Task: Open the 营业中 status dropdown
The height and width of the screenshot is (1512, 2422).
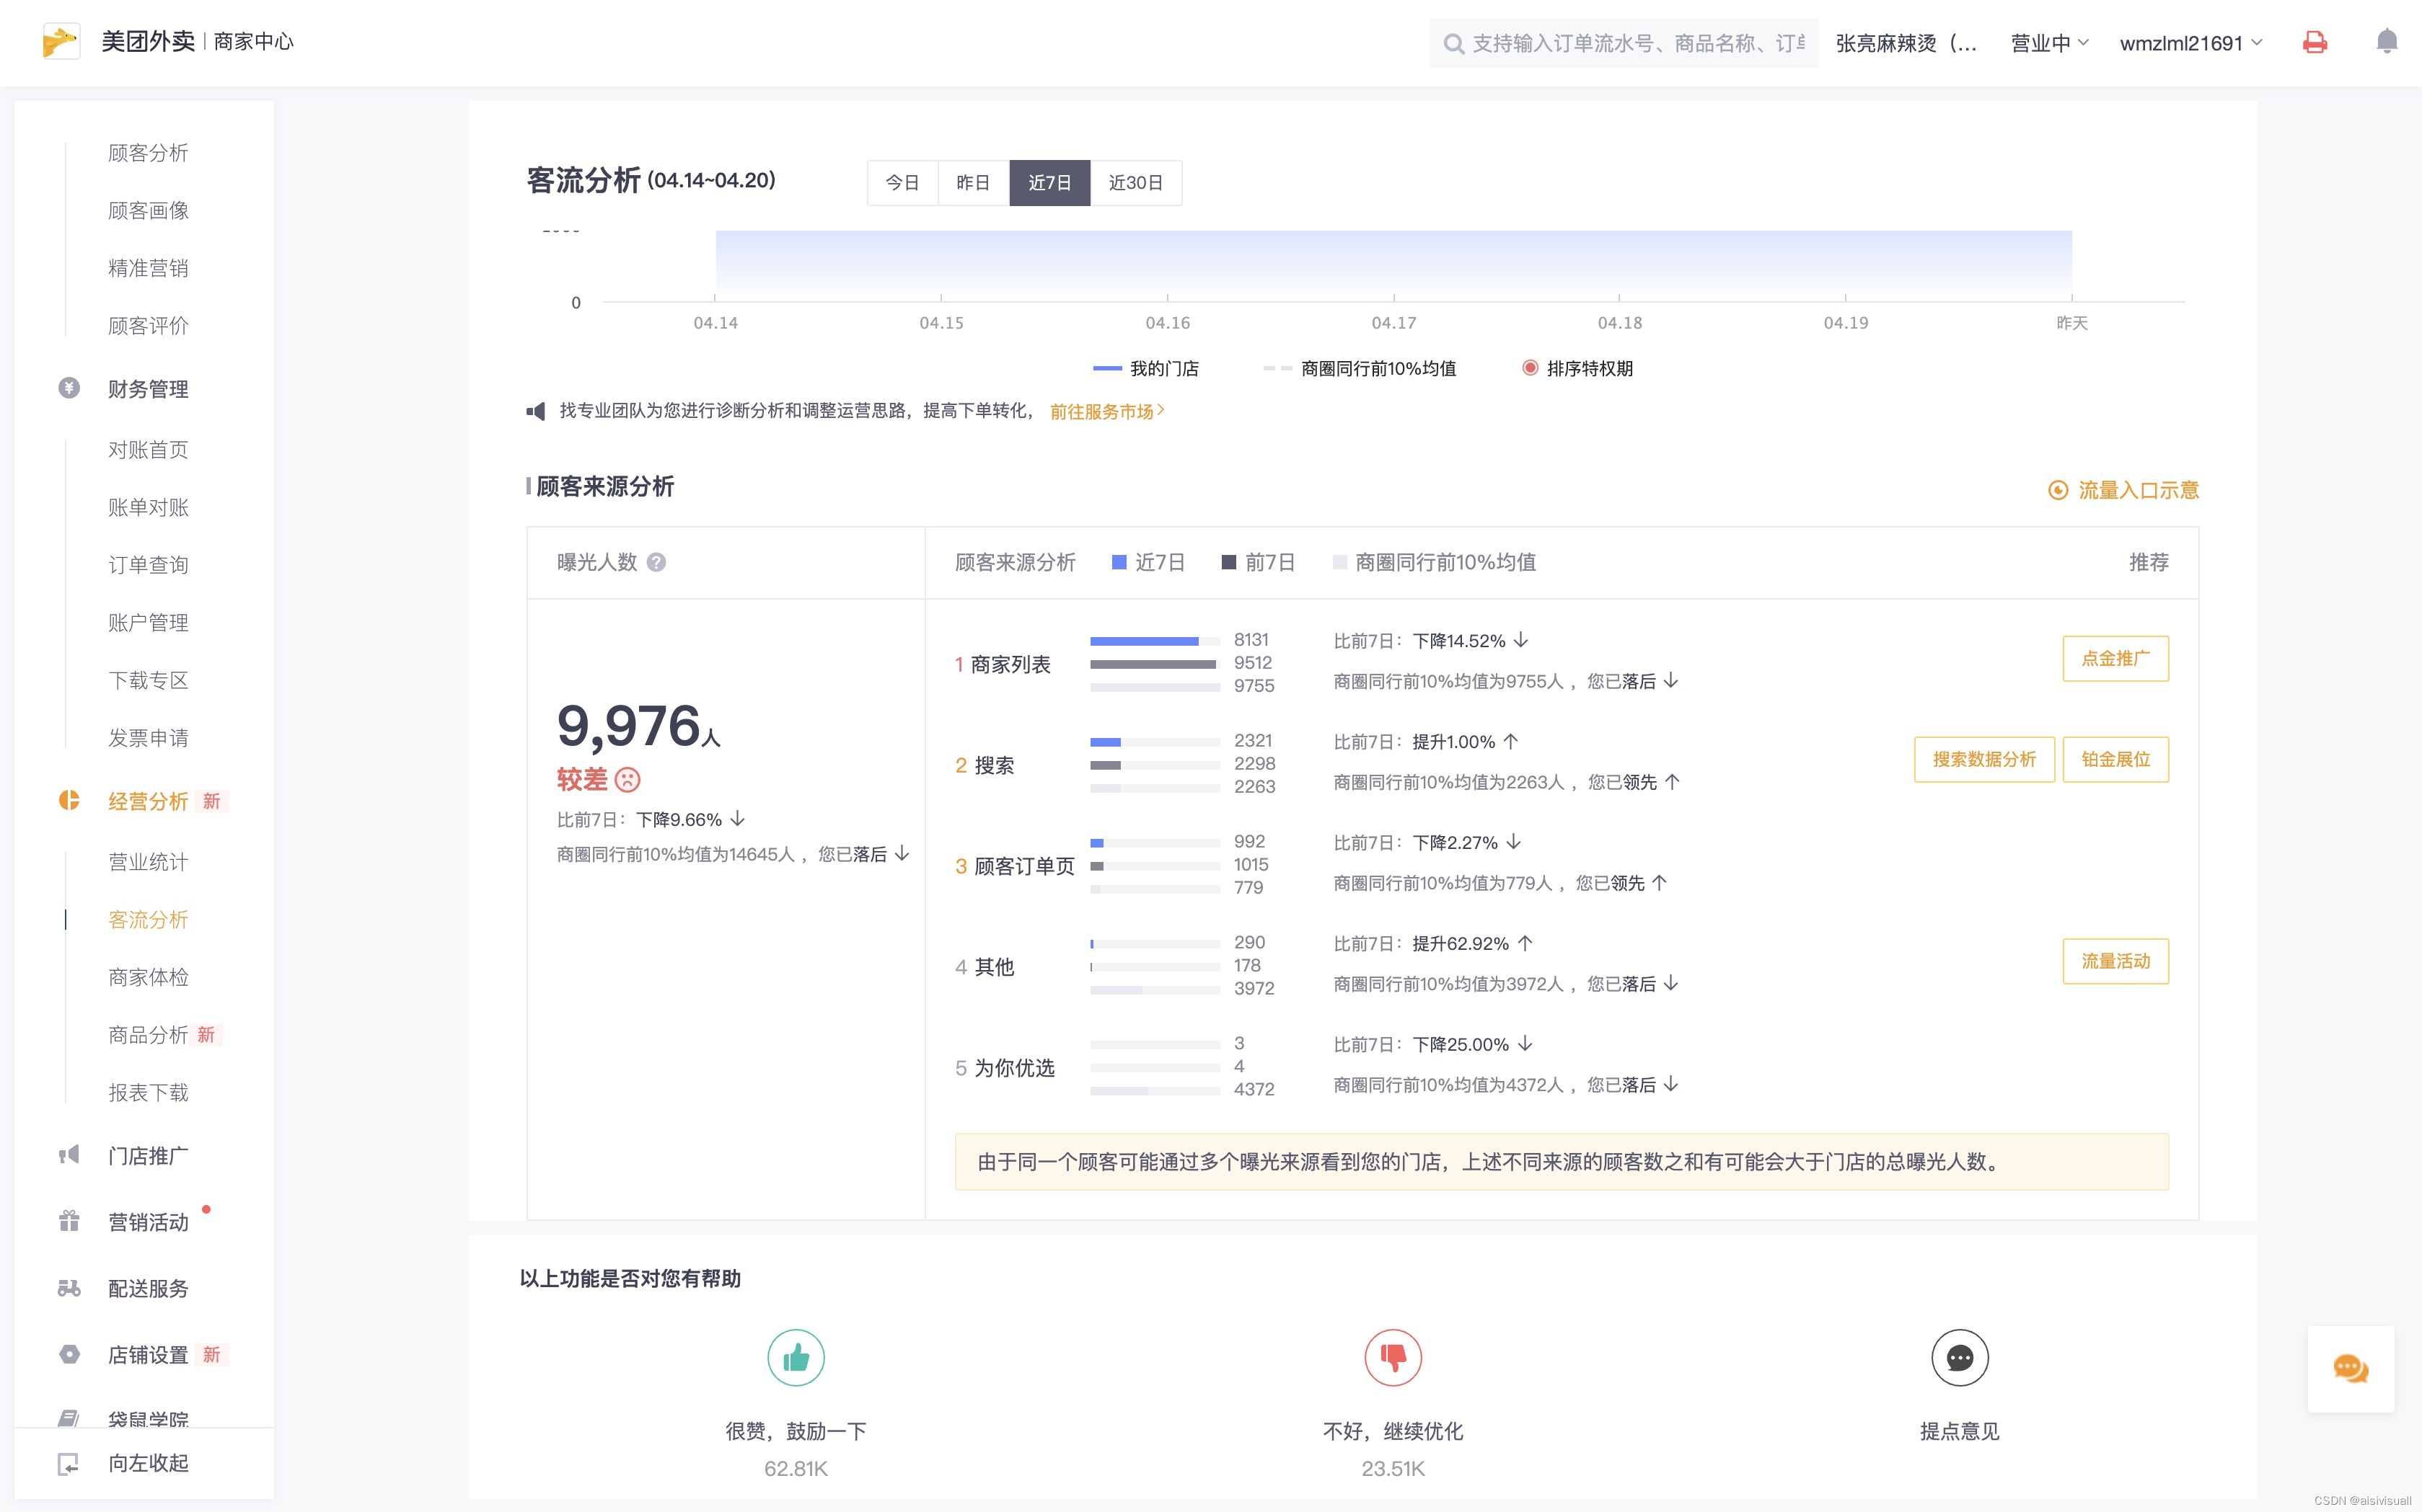Action: tap(2050, 43)
